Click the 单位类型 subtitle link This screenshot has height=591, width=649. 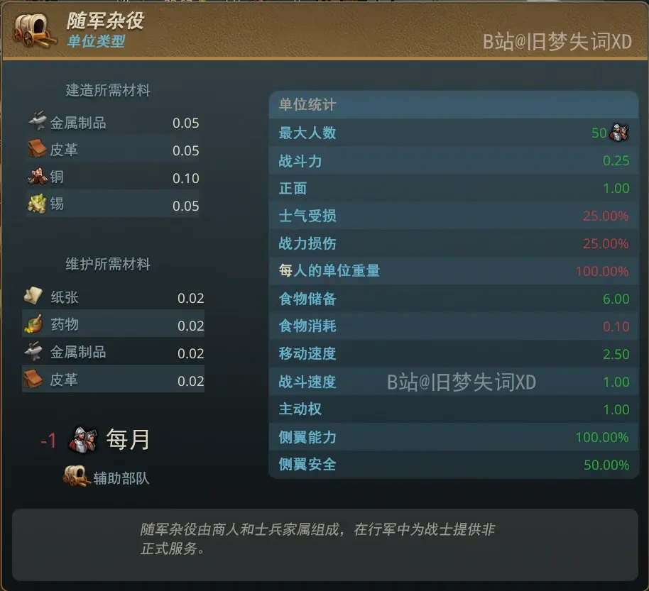coord(96,41)
